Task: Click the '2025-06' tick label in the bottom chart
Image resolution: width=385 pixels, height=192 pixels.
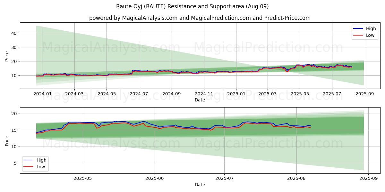Action: (x=155, y=179)
